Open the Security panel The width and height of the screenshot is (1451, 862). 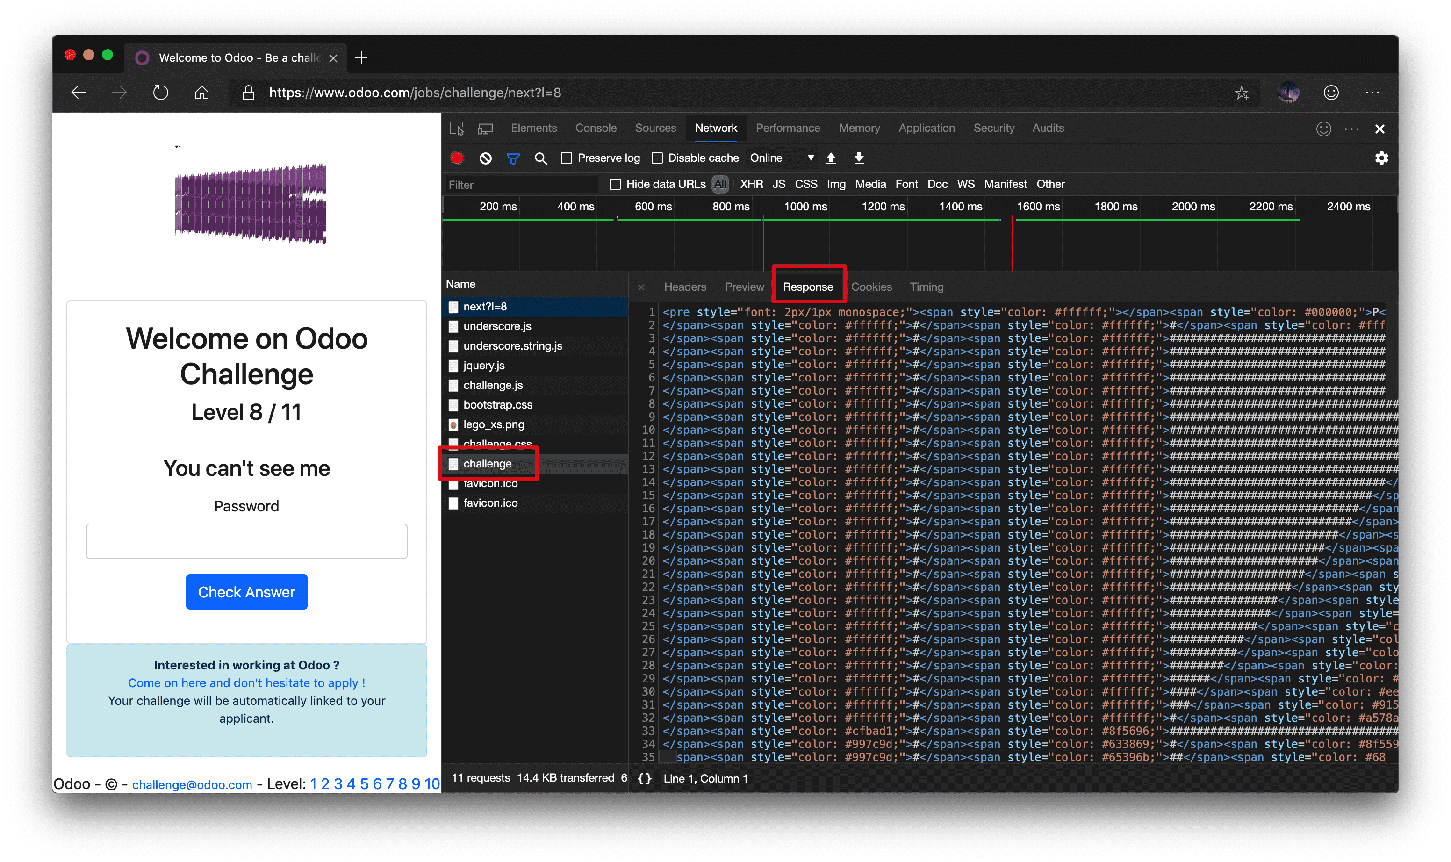click(993, 128)
